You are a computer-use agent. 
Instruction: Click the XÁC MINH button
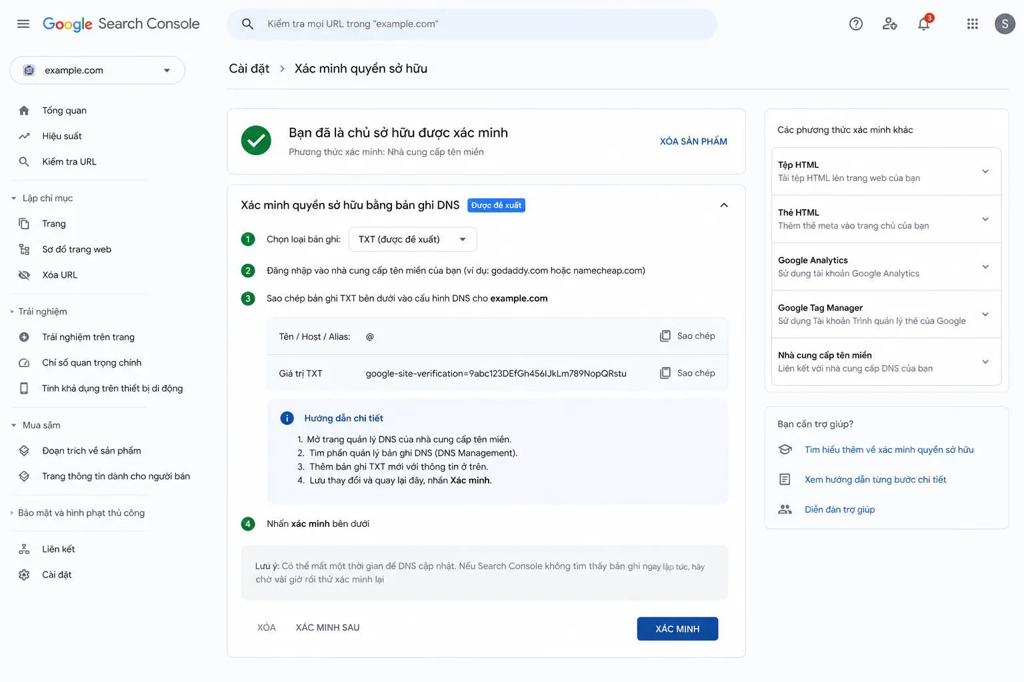pos(677,629)
